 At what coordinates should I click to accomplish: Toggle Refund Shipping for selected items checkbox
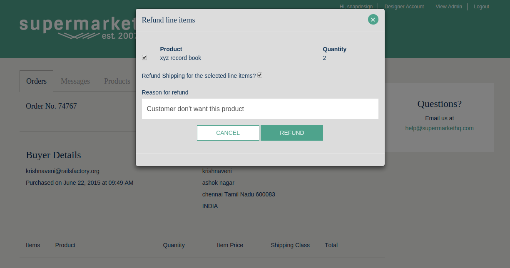click(x=260, y=75)
